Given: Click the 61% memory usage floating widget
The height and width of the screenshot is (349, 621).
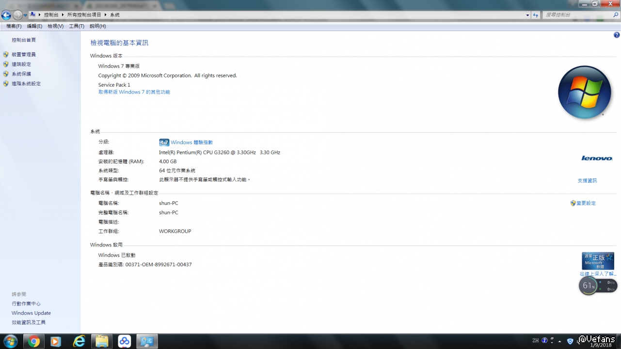Looking at the screenshot, I should (x=598, y=286).
